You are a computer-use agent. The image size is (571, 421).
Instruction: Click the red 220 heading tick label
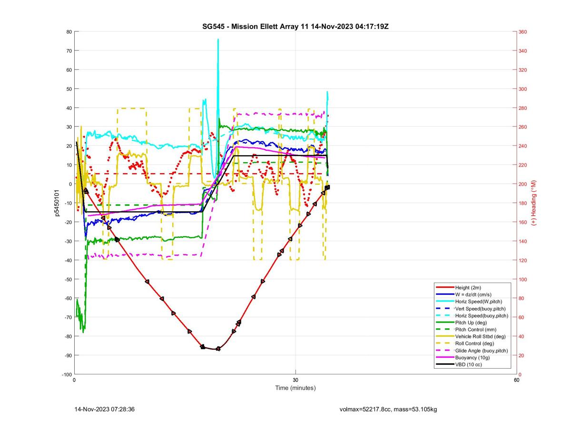[x=523, y=165]
